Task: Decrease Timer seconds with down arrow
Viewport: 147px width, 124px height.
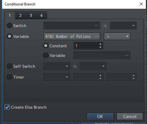Action: [x=133, y=79]
